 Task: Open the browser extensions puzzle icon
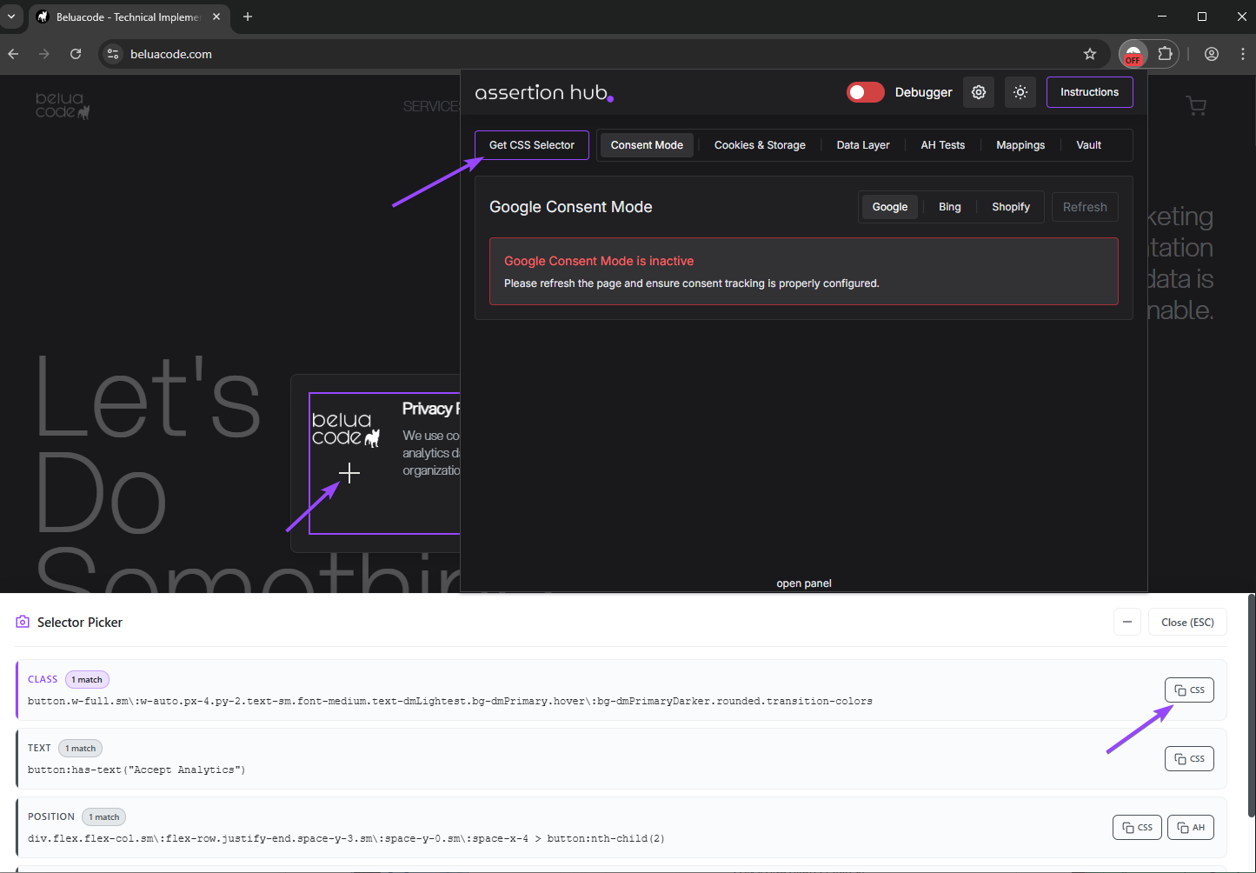(x=1165, y=54)
